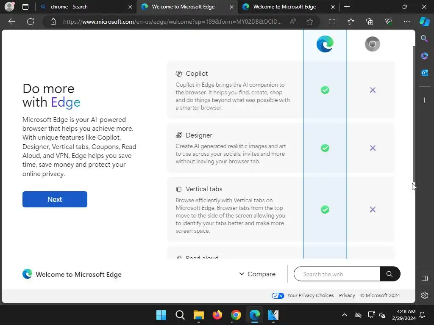Click the address bar URL
The width and height of the screenshot is (434, 325).
click(172, 22)
